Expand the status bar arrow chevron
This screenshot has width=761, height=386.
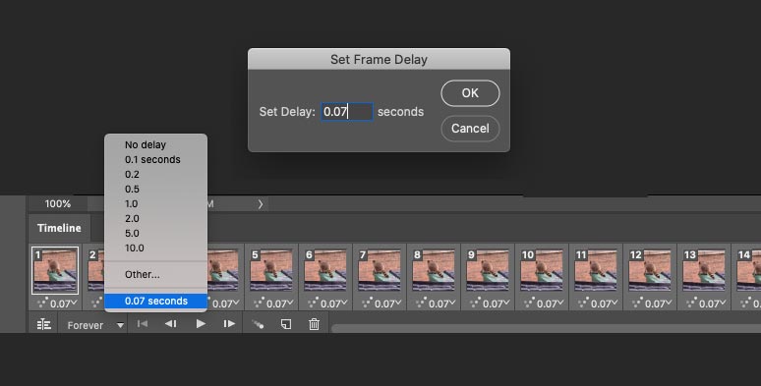[261, 204]
